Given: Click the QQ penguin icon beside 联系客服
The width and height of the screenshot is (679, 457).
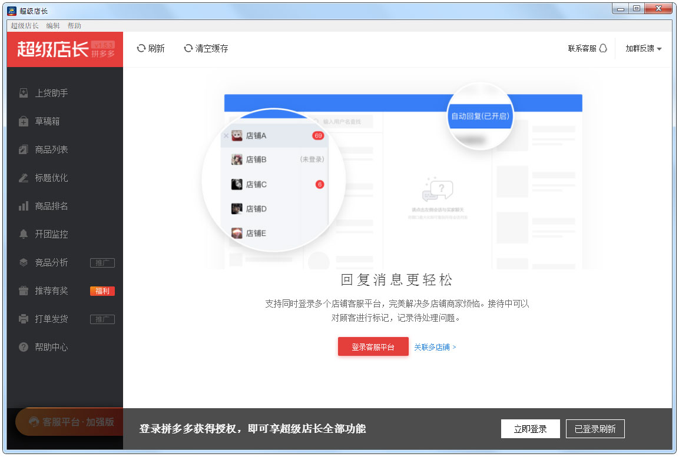Looking at the screenshot, I should coord(603,48).
